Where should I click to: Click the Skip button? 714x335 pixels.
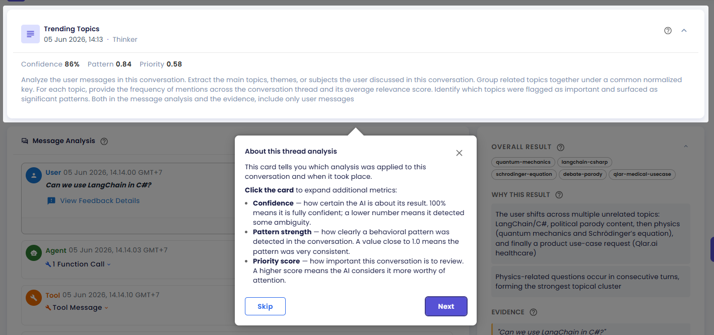point(265,306)
